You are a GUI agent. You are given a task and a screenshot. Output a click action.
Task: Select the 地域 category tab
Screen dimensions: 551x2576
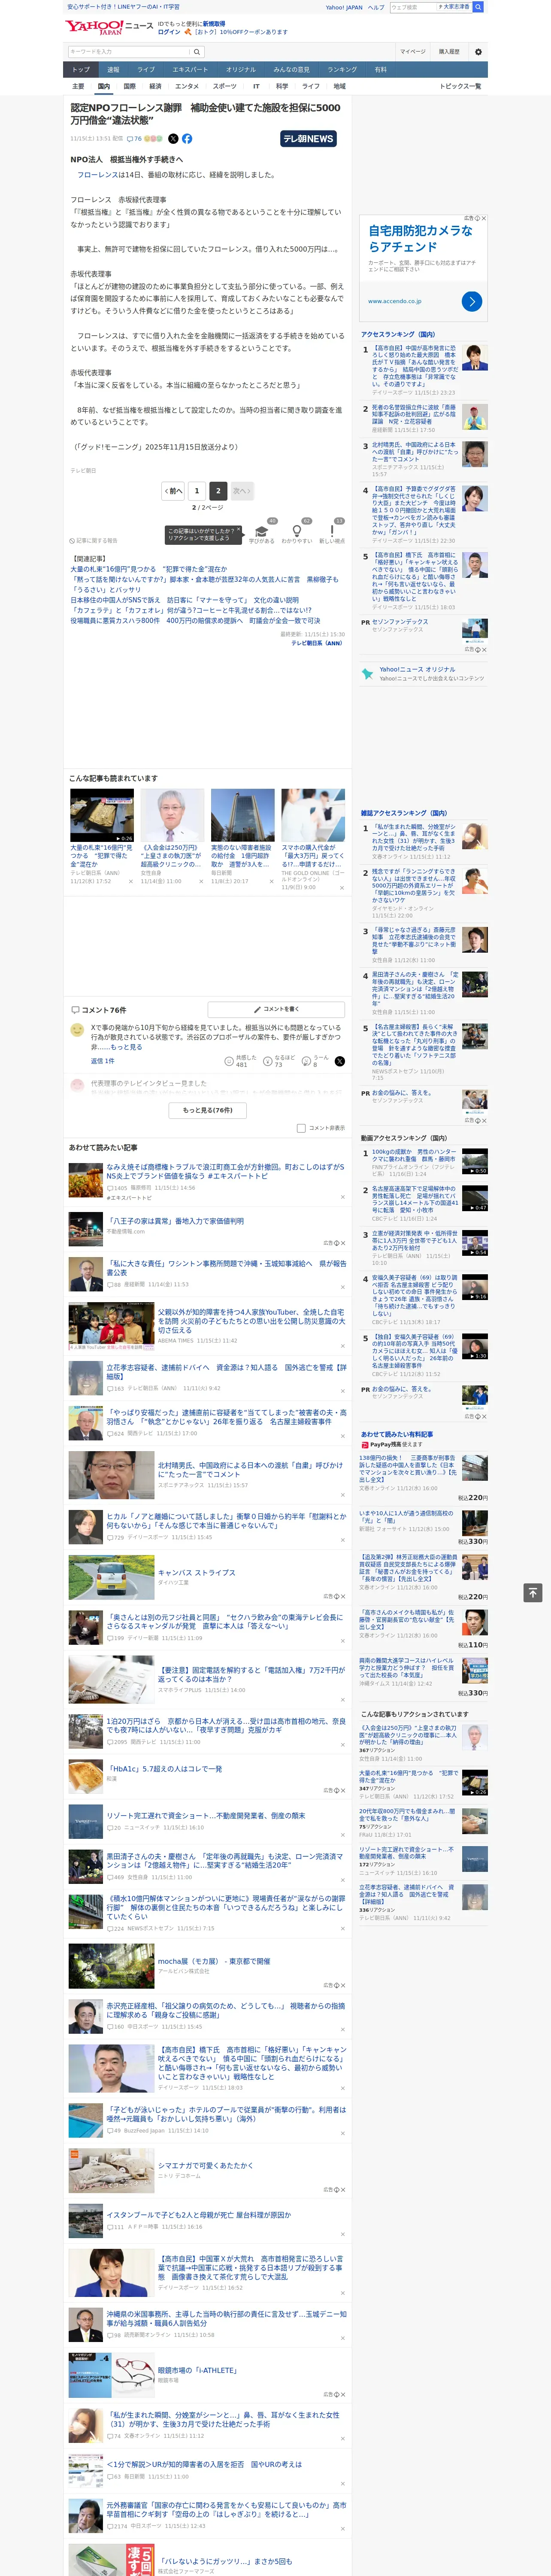(x=340, y=86)
